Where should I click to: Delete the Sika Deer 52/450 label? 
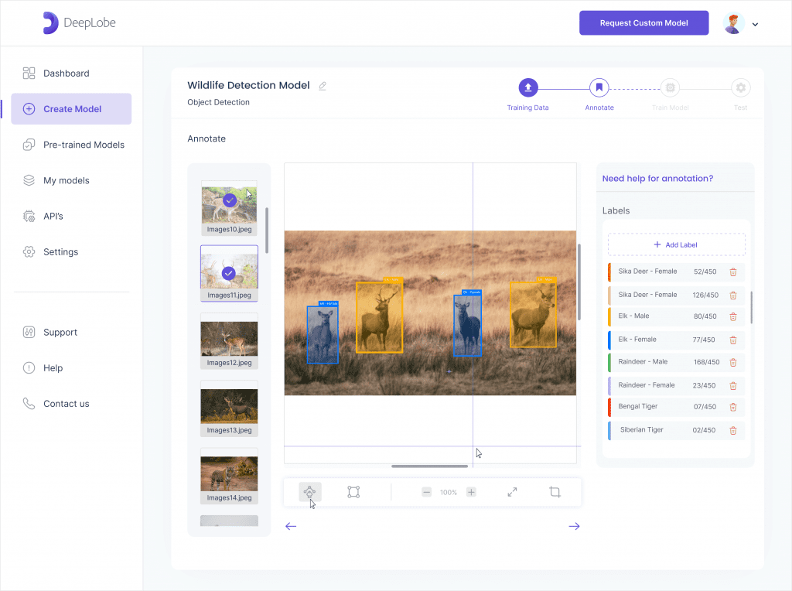click(733, 272)
